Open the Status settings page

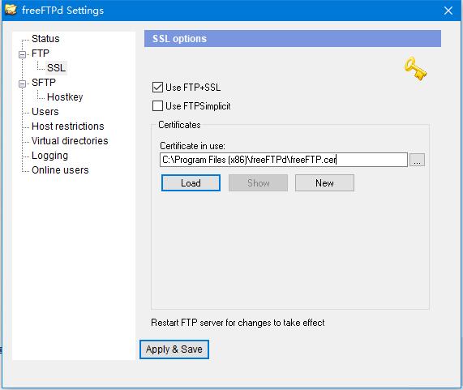click(x=45, y=39)
